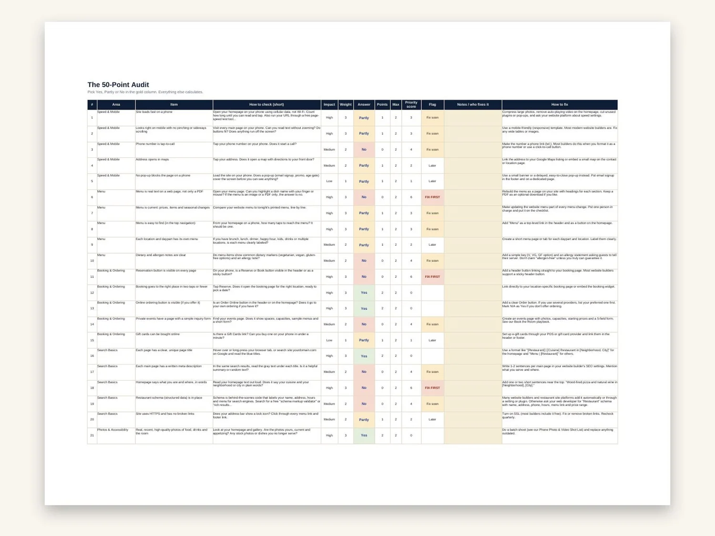Select the "Yes" answer for Online ordering button row
The width and height of the screenshot is (715, 536).
[364, 308]
